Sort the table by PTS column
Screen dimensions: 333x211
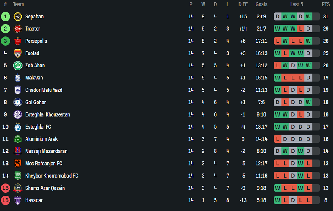[326, 4]
